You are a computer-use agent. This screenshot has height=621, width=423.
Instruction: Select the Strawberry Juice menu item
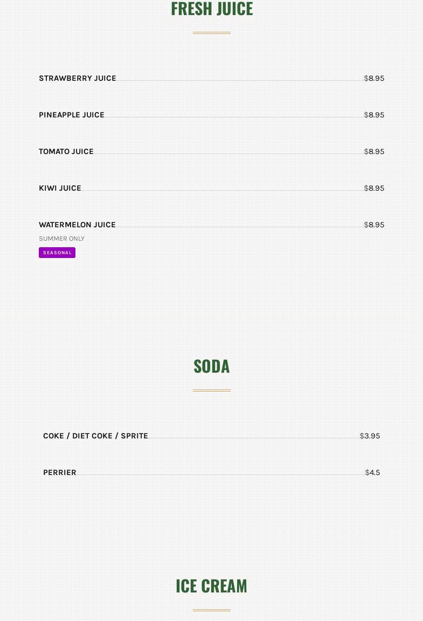click(x=78, y=78)
